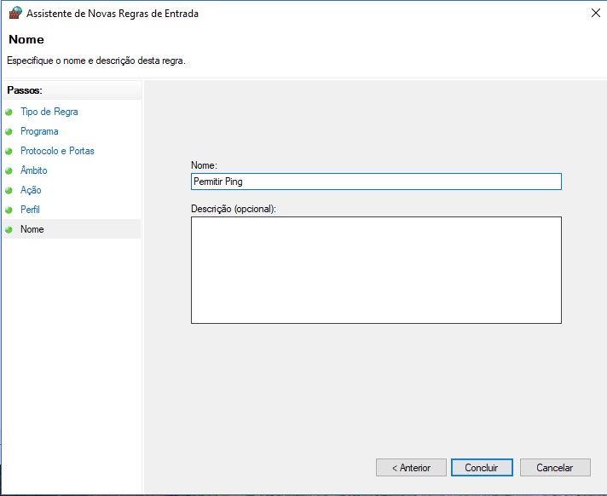The height and width of the screenshot is (496, 607).
Task: Focus the Nome field containing Permitir Ping
Action: click(376, 182)
